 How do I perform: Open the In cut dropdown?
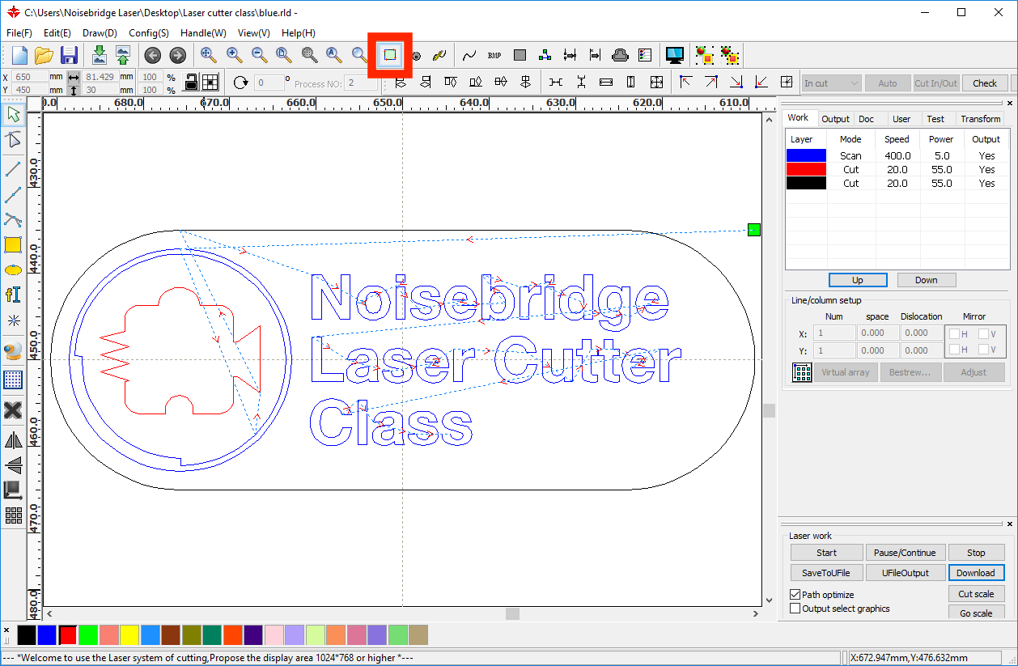pyautogui.click(x=831, y=83)
